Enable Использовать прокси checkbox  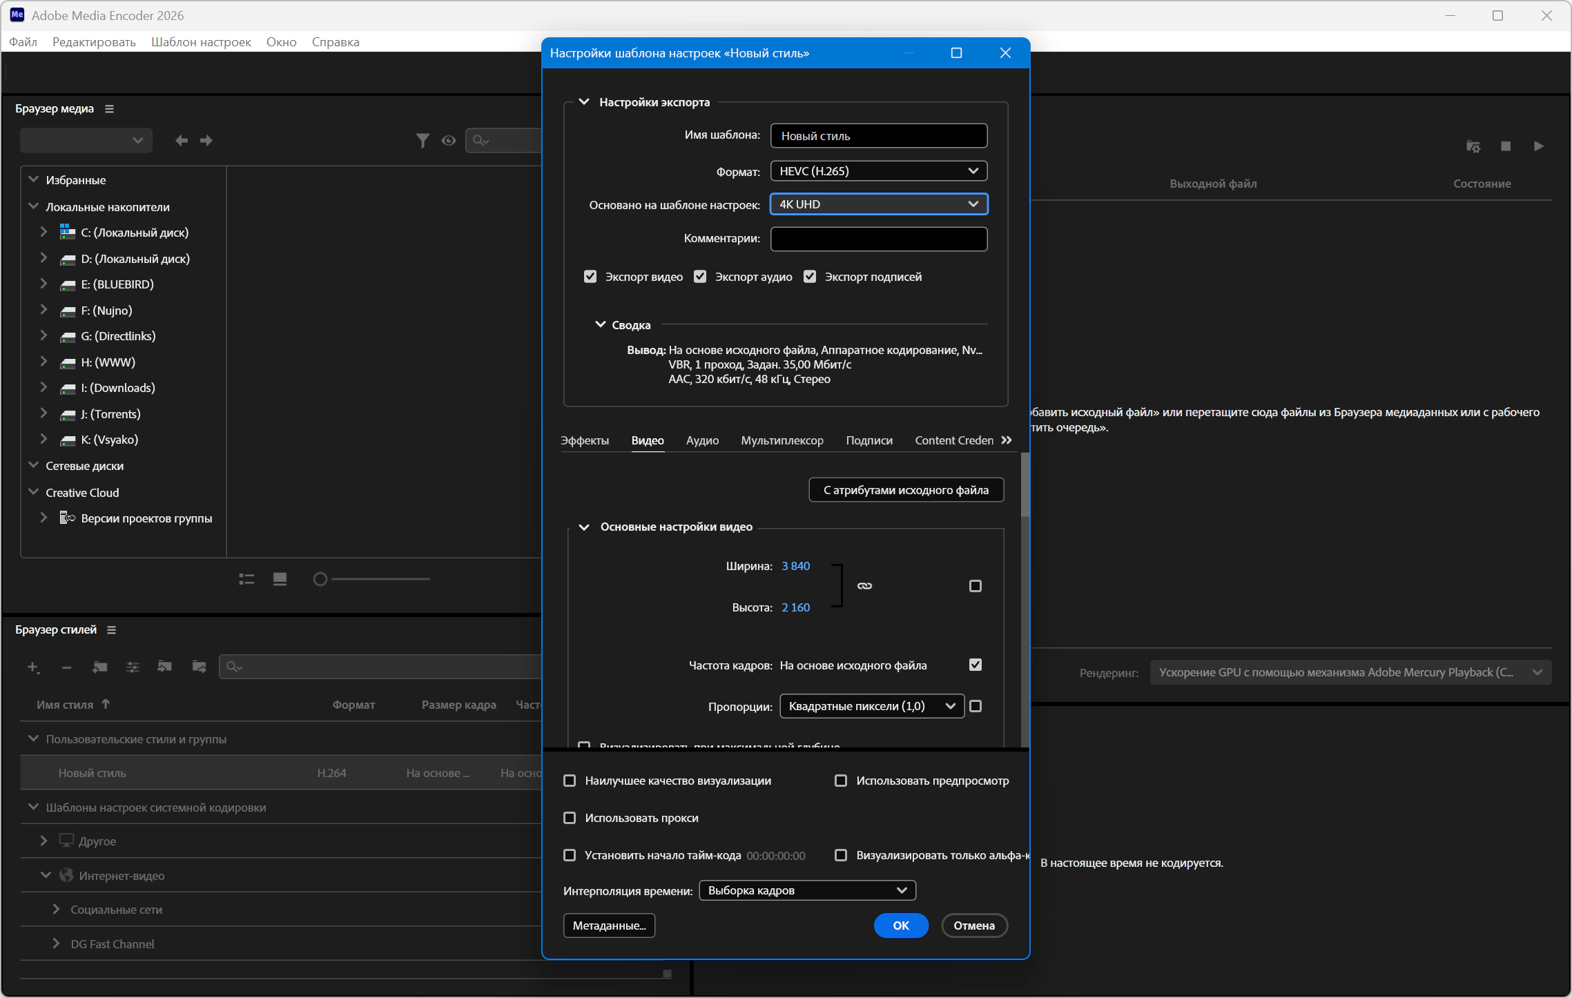(570, 818)
